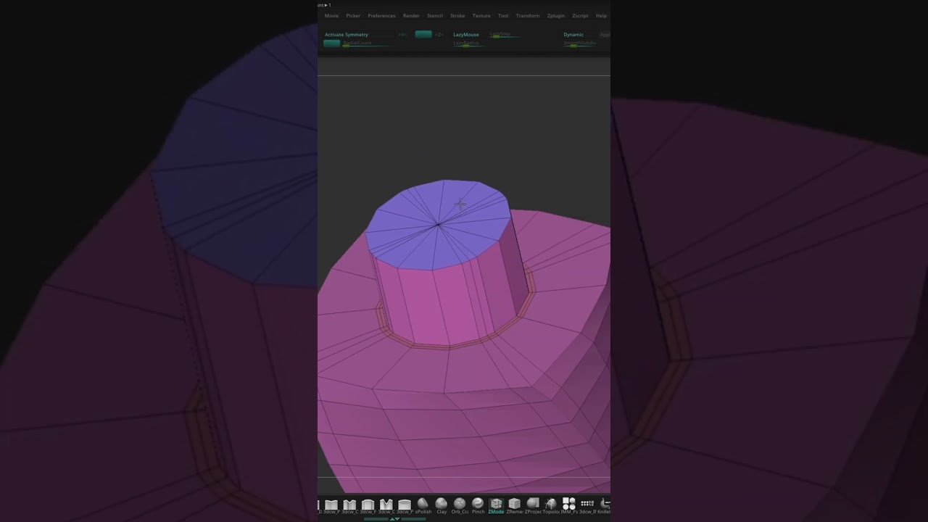Enable X axis symmetry >X<
This screenshot has width=928, height=522.
click(402, 35)
